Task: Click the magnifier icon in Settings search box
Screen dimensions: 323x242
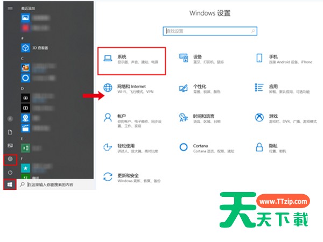Action: click(x=253, y=31)
